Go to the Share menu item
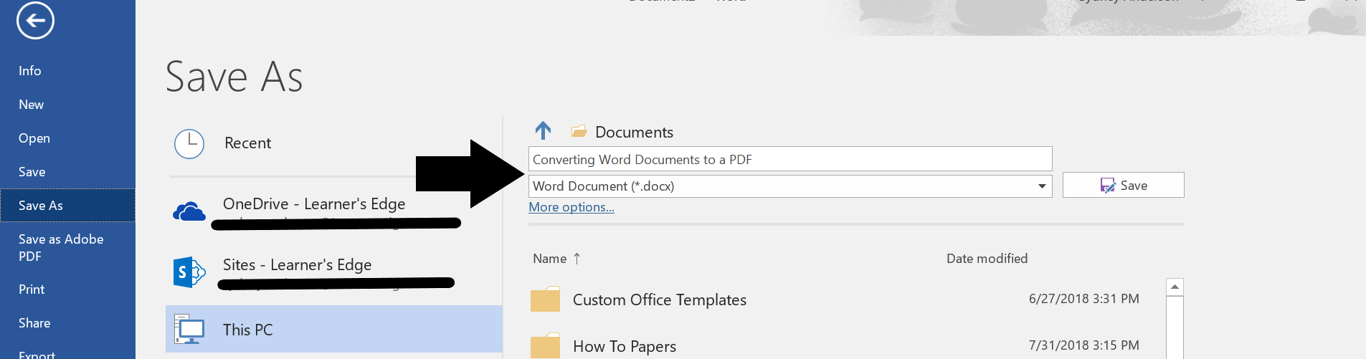 point(34,323)
